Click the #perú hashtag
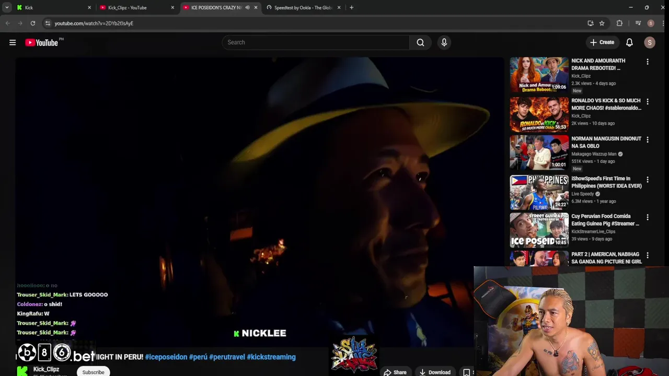This screenshot has width=669, height=376. coord(198,357)
